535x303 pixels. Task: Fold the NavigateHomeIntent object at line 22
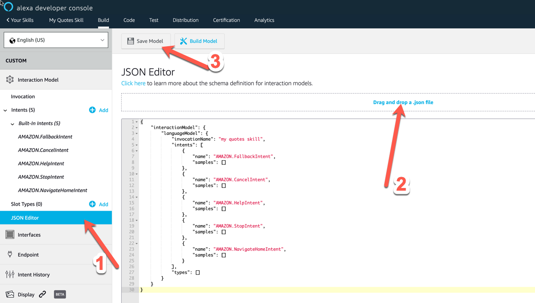pyautogui.click(x=137, y=244)
